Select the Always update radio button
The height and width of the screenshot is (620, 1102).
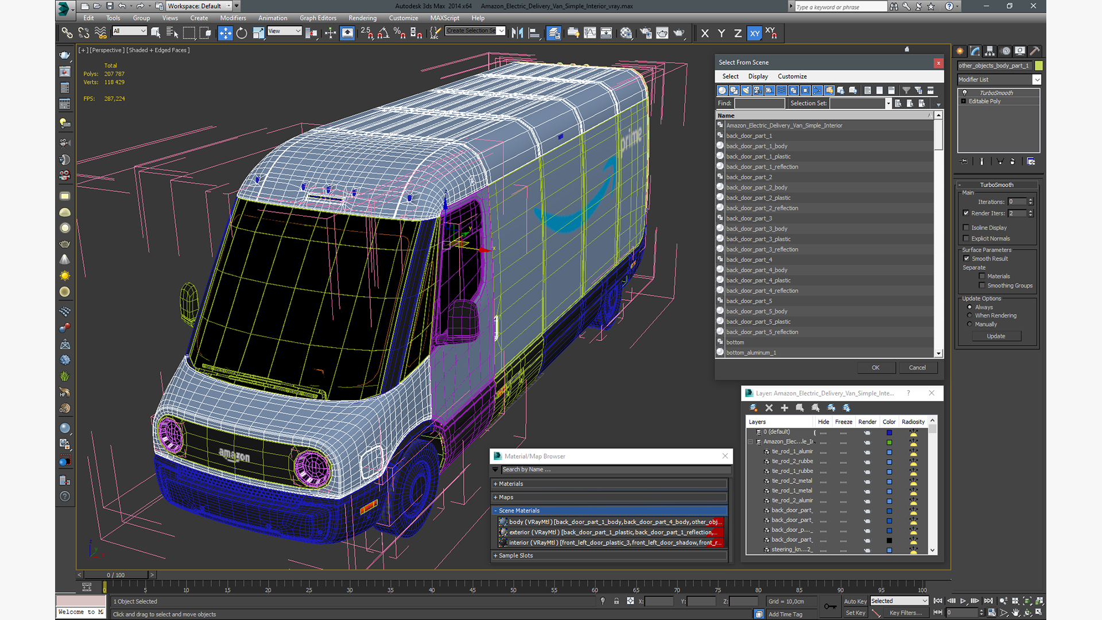click(x=970, y=307)
